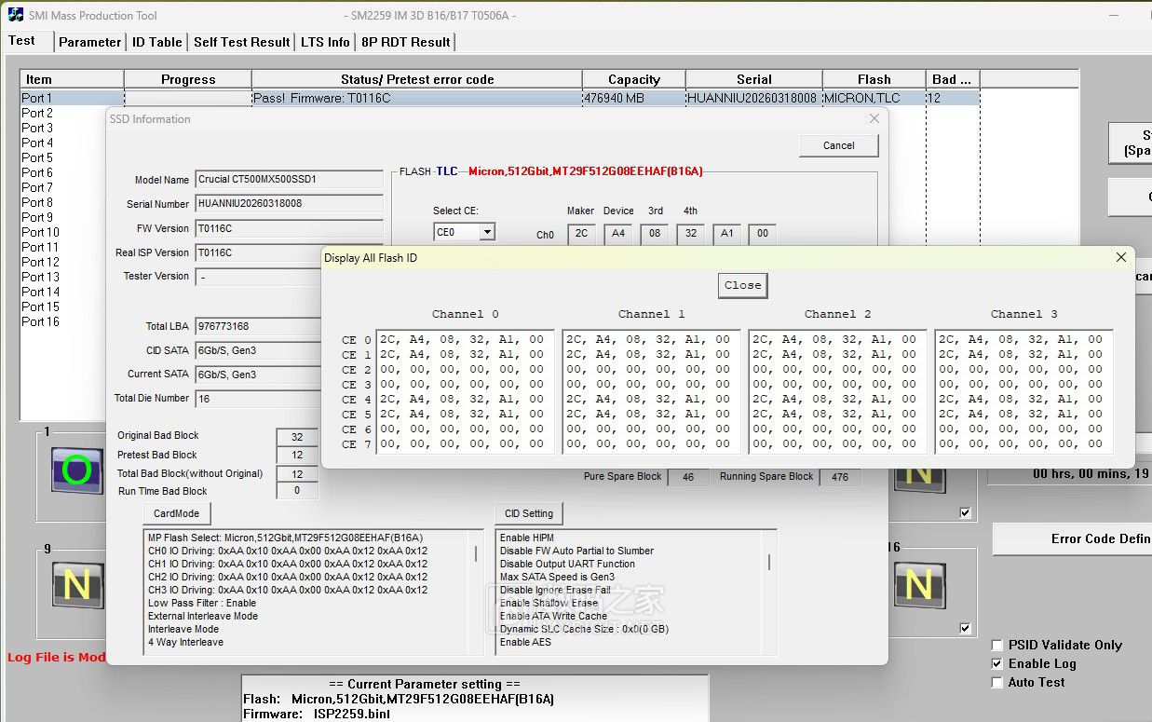1152x722 pixels.
Task: Toggle PSID Validate Only checkbox
Action: (x=997, y=645)
